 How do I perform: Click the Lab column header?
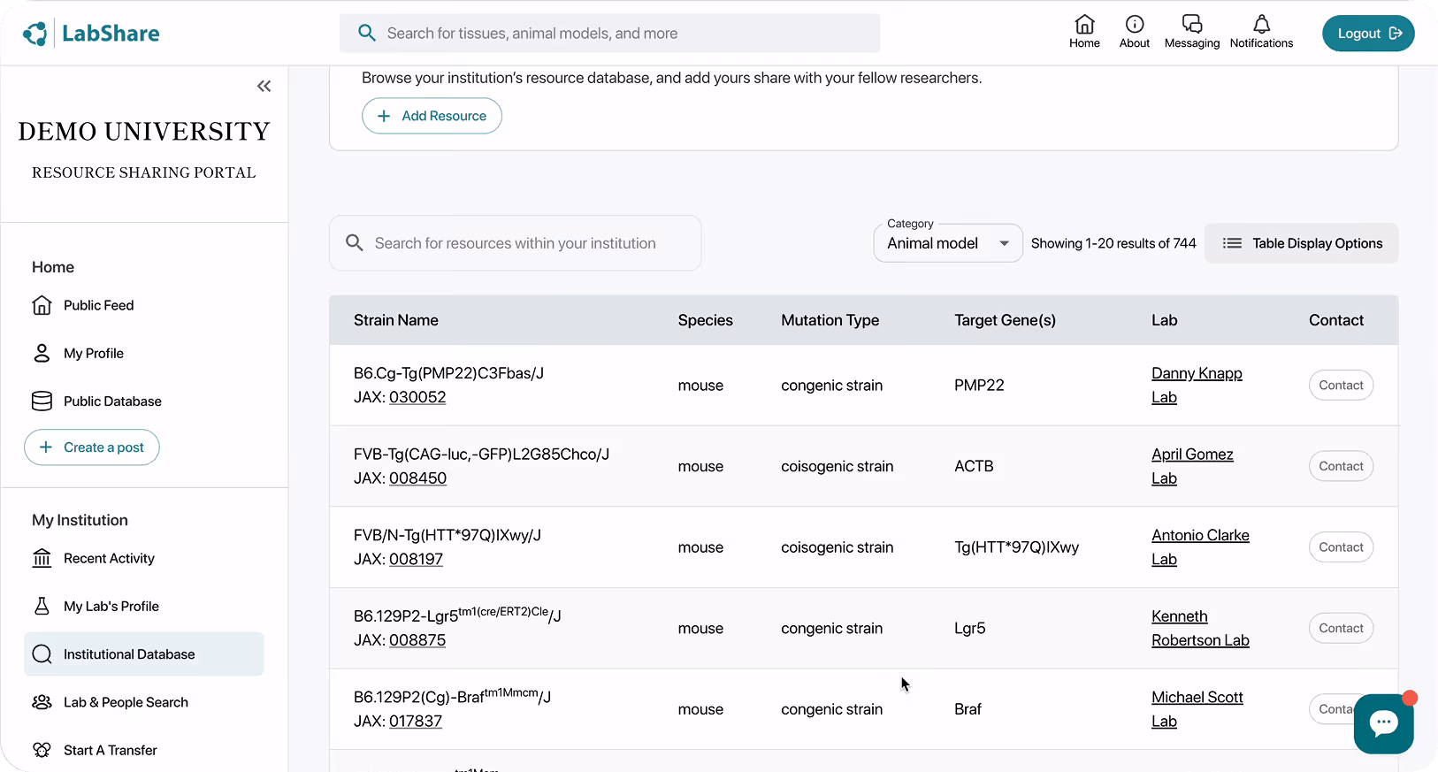[1164, 320]
